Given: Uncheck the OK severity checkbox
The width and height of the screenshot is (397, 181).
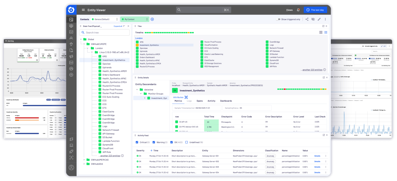Looking at the screenshot, I should (172, 142).
